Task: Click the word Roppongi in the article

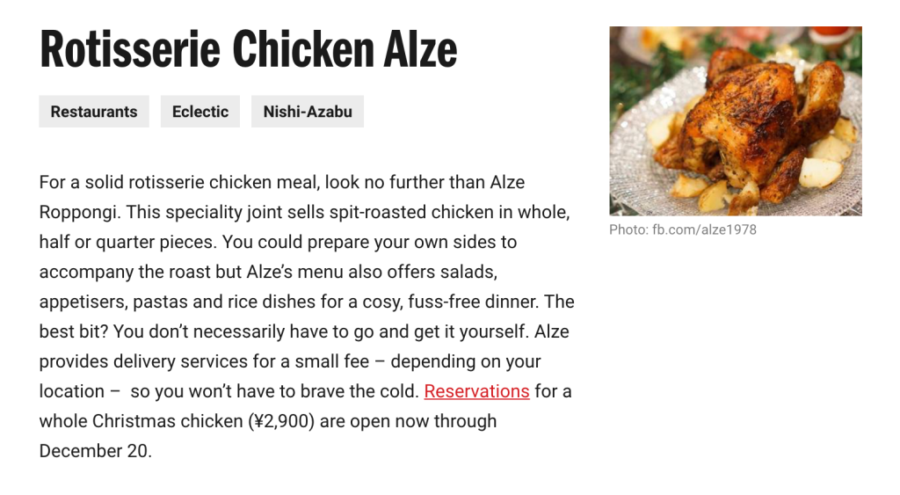Action: (x=78, y=213)
